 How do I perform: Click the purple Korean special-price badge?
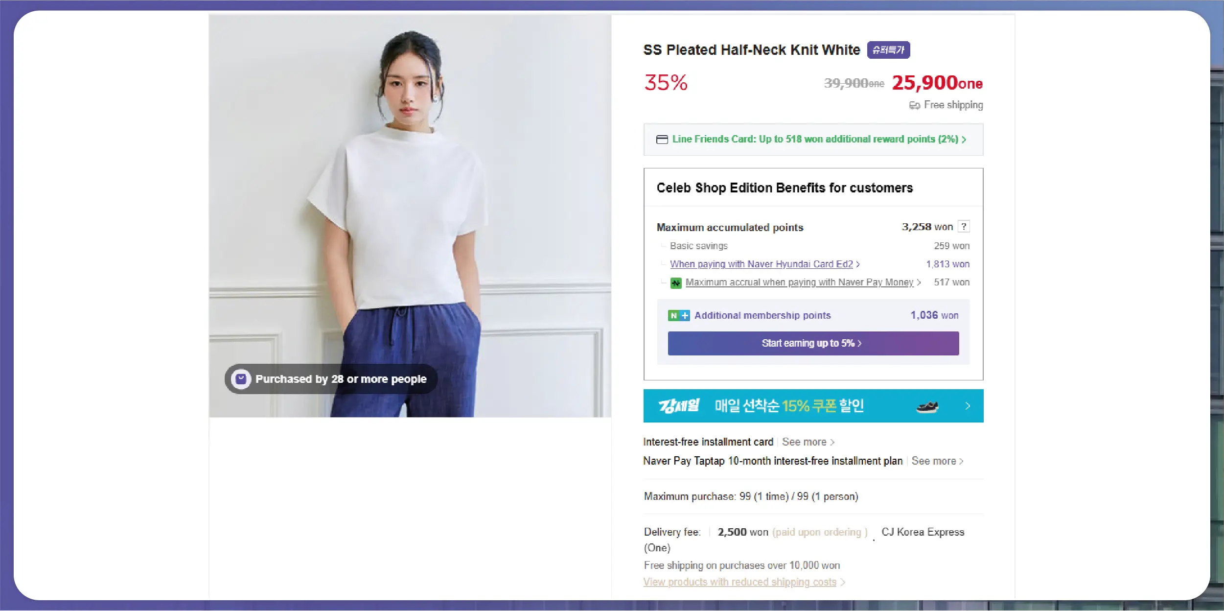tap(888, 50)
